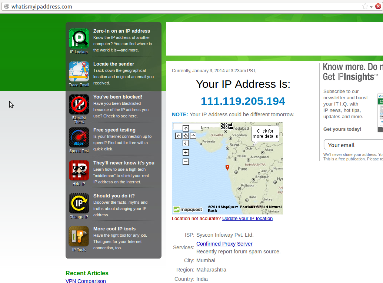
Task: Open VPN Comparison article link
Action: point(86,281)
